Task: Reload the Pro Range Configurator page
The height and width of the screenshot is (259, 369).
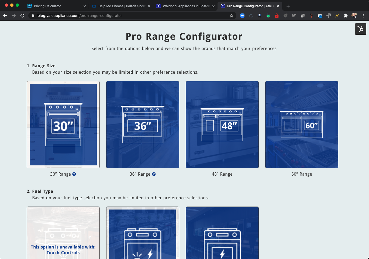Action: click(22, 16)
